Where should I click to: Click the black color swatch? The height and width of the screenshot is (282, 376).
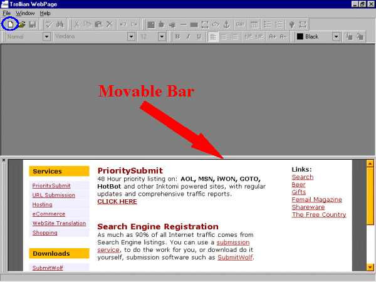coord(300,37)
